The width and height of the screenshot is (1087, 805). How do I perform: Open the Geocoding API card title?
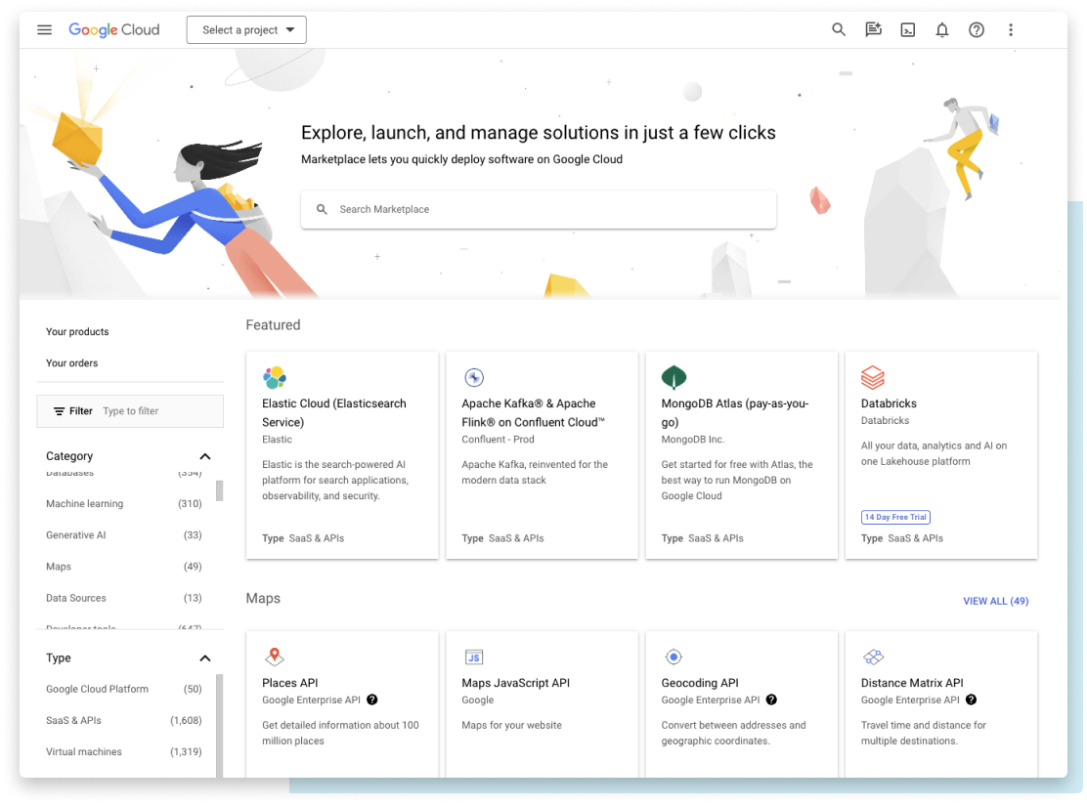pyautogui.click(x=700, y=682)
